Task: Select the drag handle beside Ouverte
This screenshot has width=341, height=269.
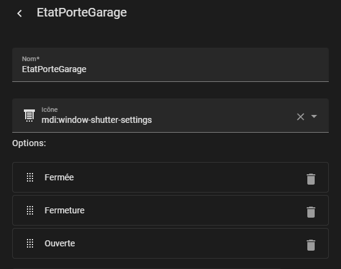Action: click(x=30, y=243)
